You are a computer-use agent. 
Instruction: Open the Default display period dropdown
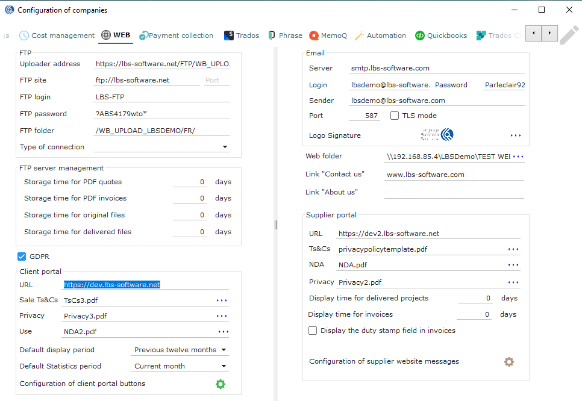coord(224,350)
